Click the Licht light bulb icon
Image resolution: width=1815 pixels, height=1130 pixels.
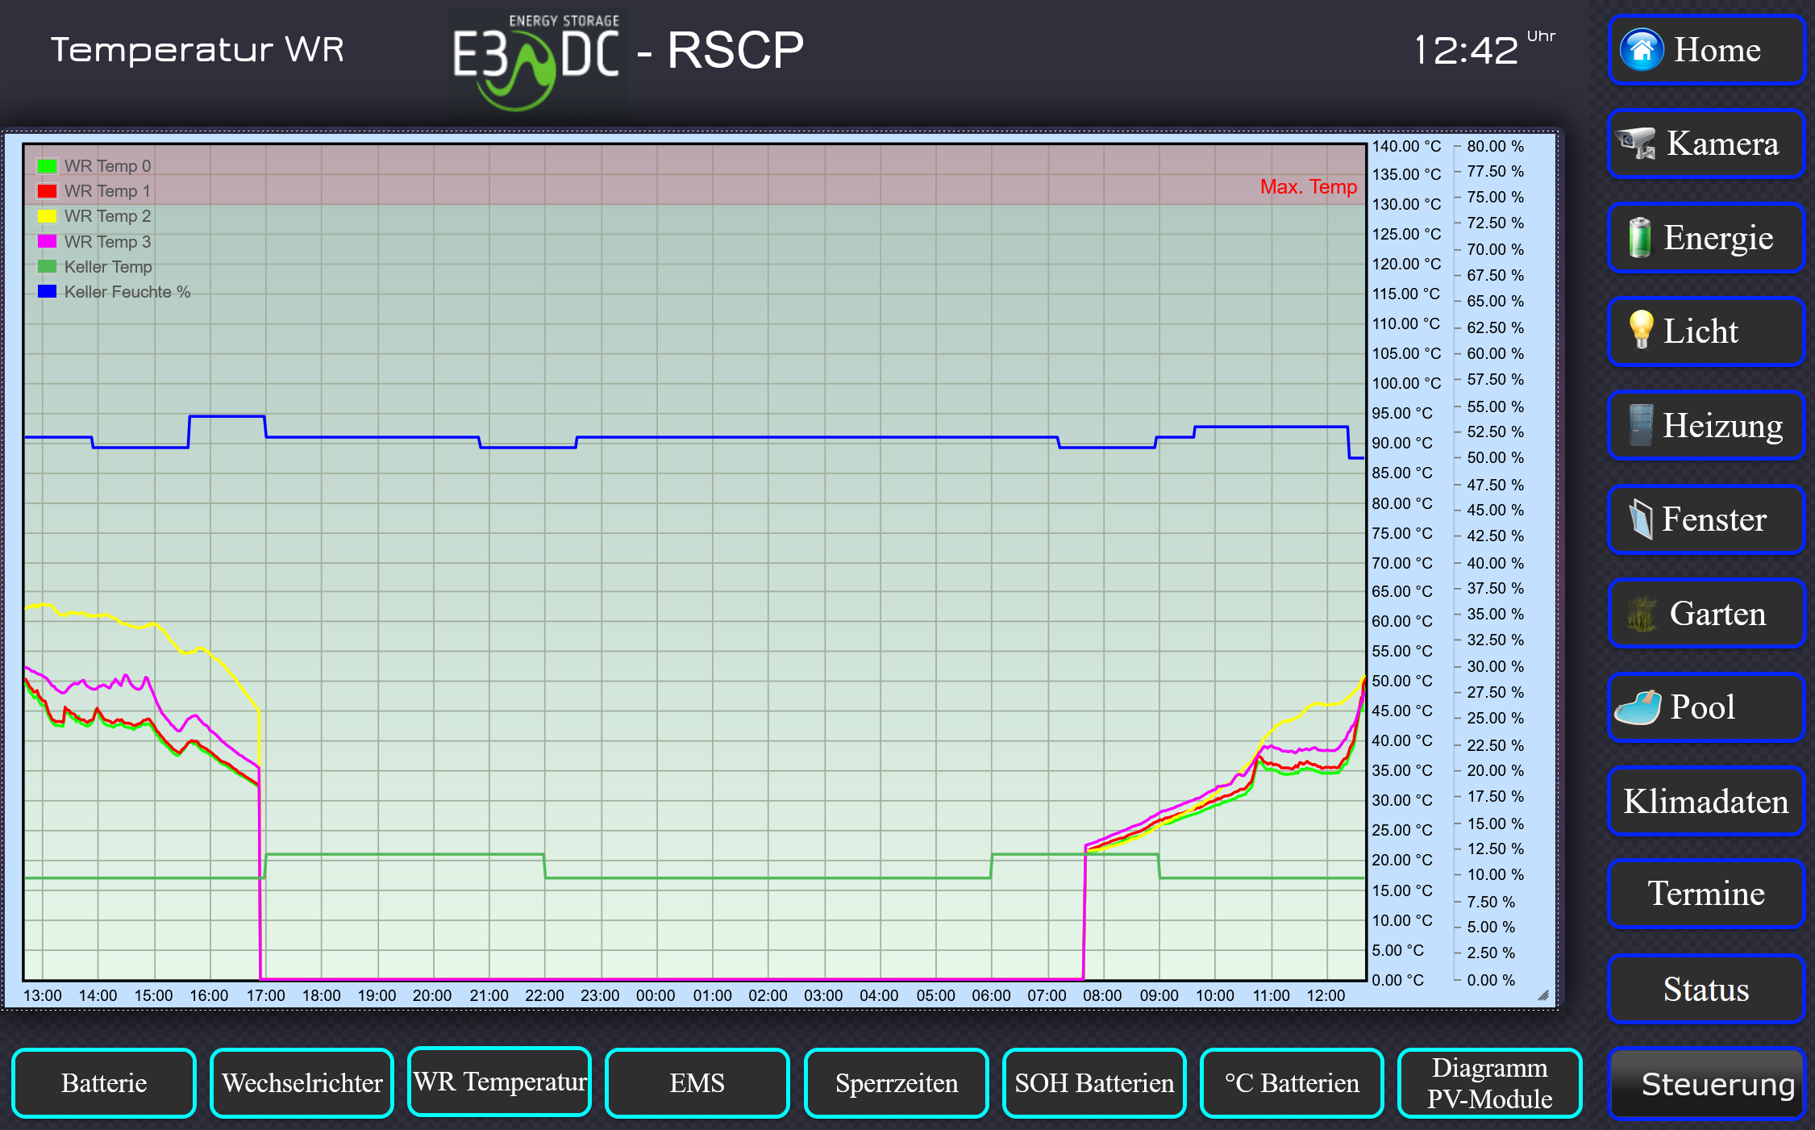(1641, 330)
